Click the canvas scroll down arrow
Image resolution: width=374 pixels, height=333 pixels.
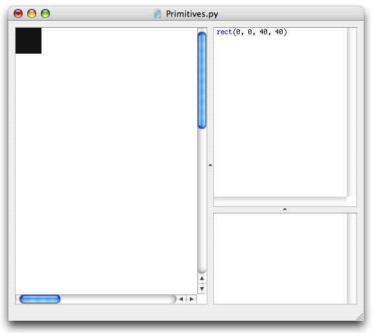(x=202, y=289)
